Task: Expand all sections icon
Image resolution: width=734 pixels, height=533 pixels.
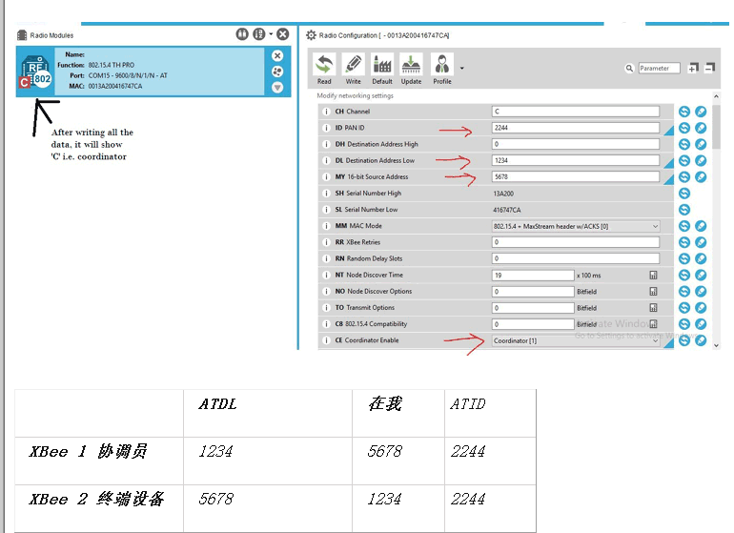Action: (x=693, y=68)
